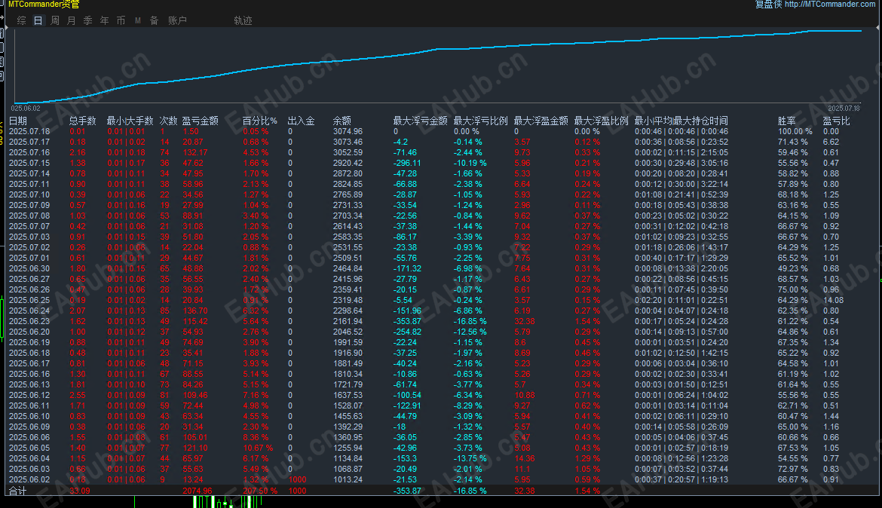
Task: Click floating profit value 14.36
Action: pyautogui.click(x=525, y=458)
